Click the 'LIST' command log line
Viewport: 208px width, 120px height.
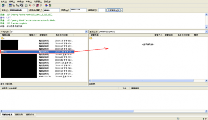pyautogui.click(x=8, y=17)
